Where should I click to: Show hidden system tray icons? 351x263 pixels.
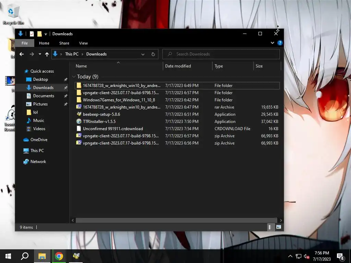[290, 256]
